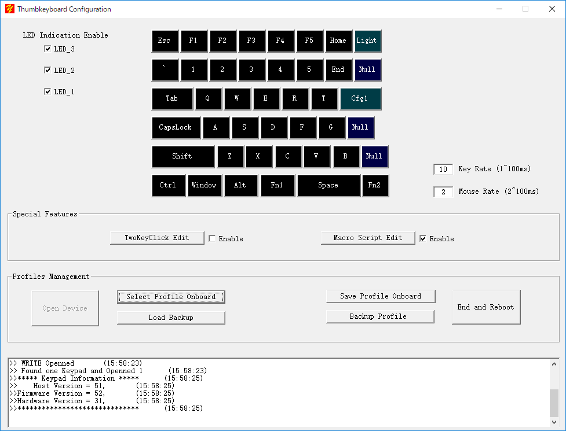566x431 pixels.
Task: Select the Window key button
Action: (x=205, y=186)
